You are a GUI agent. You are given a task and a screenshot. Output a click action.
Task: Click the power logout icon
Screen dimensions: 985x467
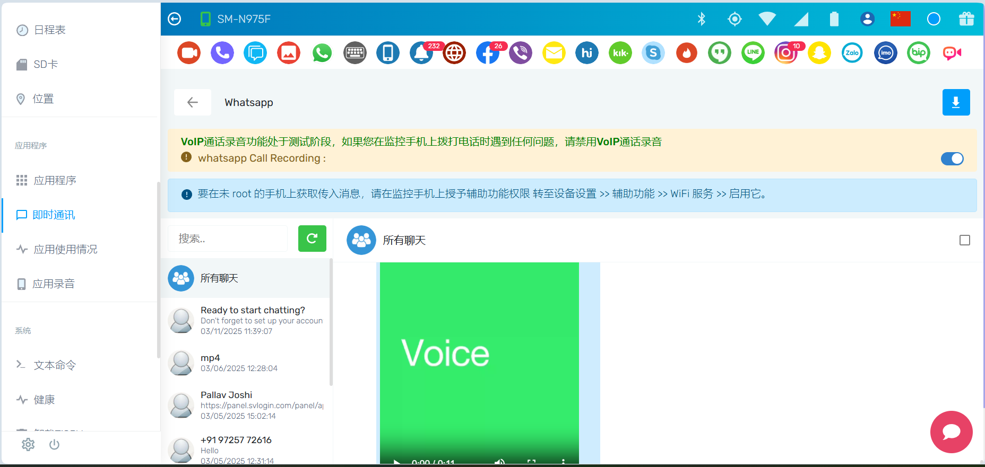(x=54, y=445)
